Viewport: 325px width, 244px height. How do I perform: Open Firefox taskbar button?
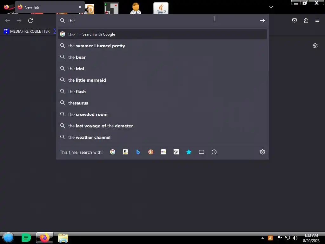44,238
